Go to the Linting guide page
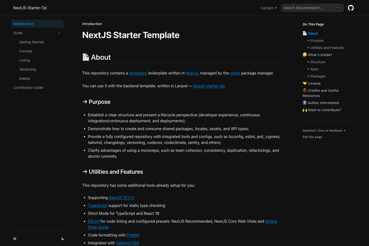This screenshot has width=369, height=246. coord(24,60)
